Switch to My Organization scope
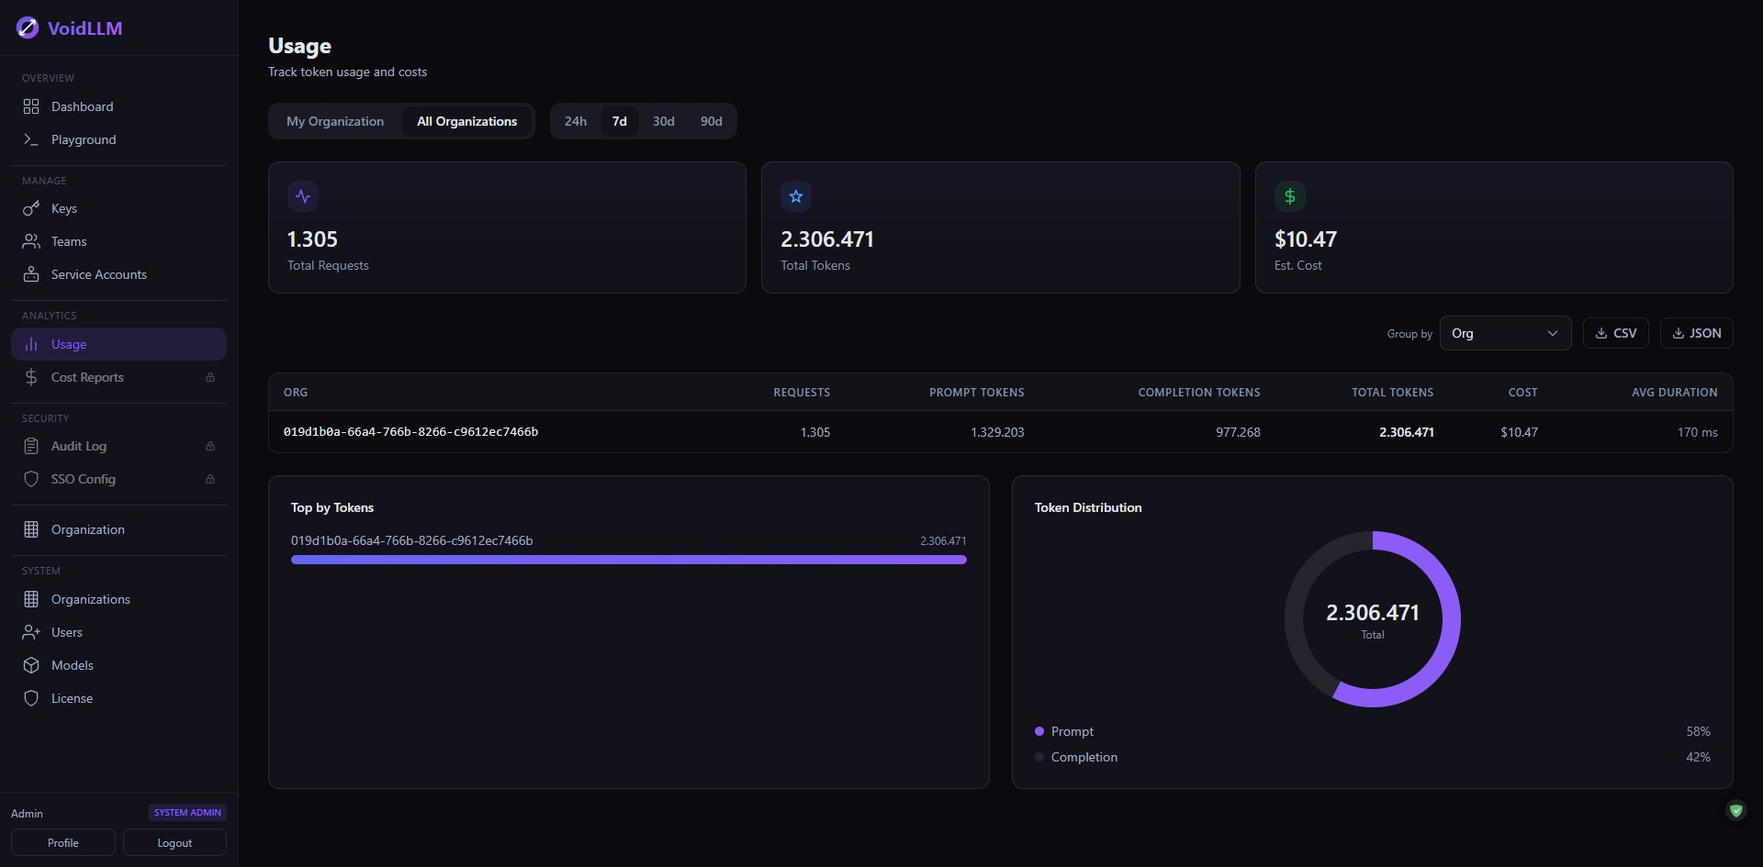The image size is (1763, 867). pos(335,121)
